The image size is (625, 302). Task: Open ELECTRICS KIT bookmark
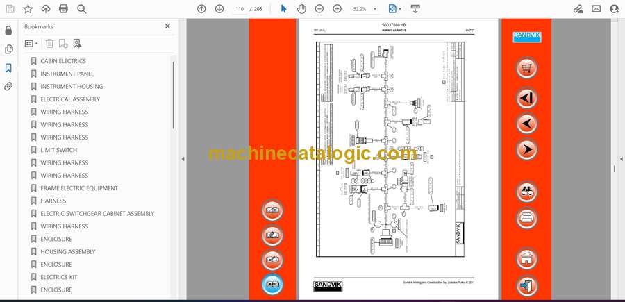click(x=58, y=277)
